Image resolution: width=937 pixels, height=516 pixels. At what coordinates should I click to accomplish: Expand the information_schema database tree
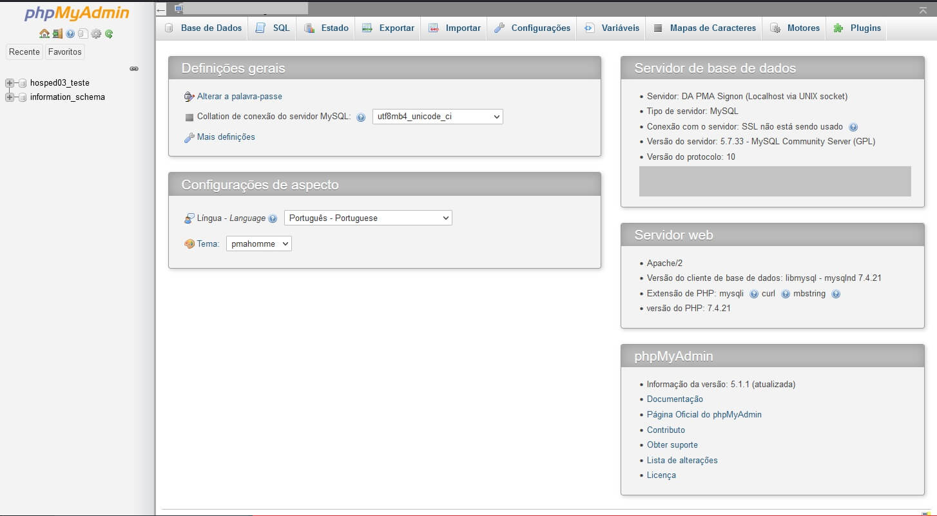[9, 97]
